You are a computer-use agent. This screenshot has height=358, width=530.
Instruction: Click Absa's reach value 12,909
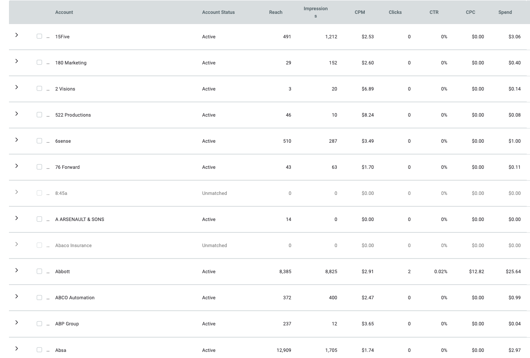pyautogui.click(x=284, y=350)
